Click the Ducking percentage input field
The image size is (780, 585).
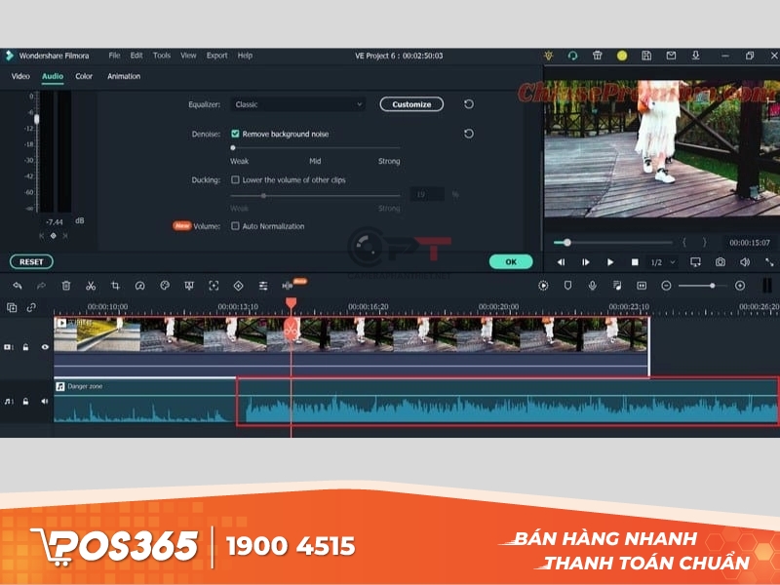pos(427,194)
